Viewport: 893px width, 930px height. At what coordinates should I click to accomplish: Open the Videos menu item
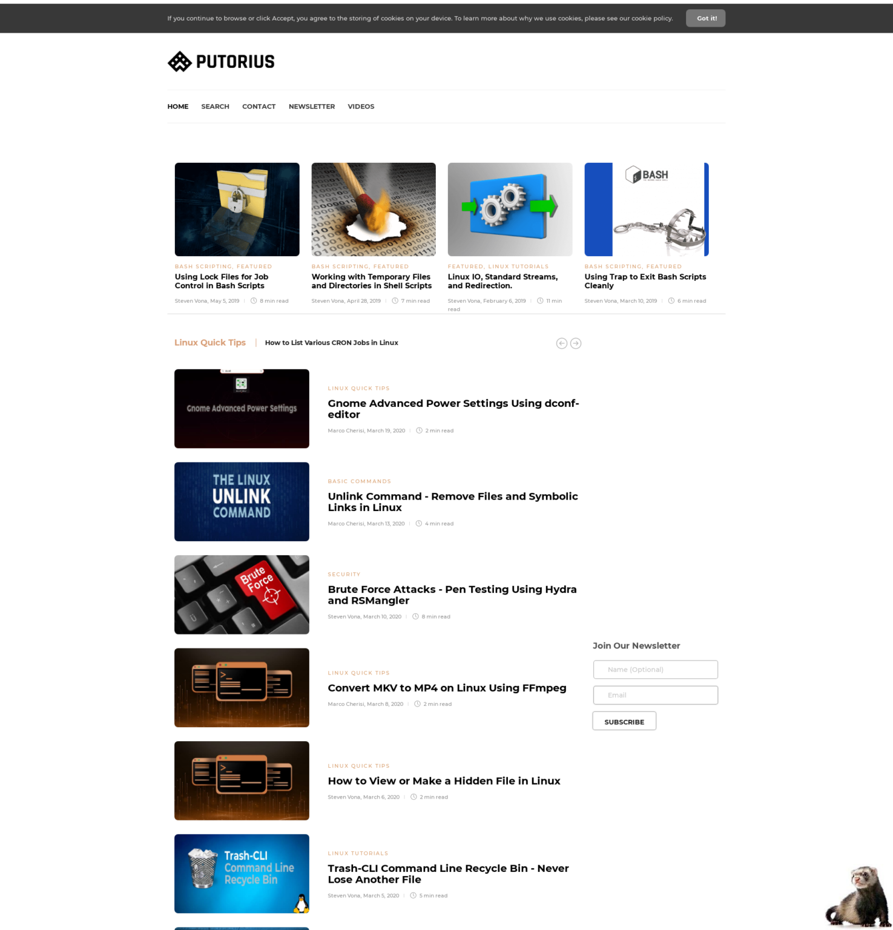click(x=361, y=107)
